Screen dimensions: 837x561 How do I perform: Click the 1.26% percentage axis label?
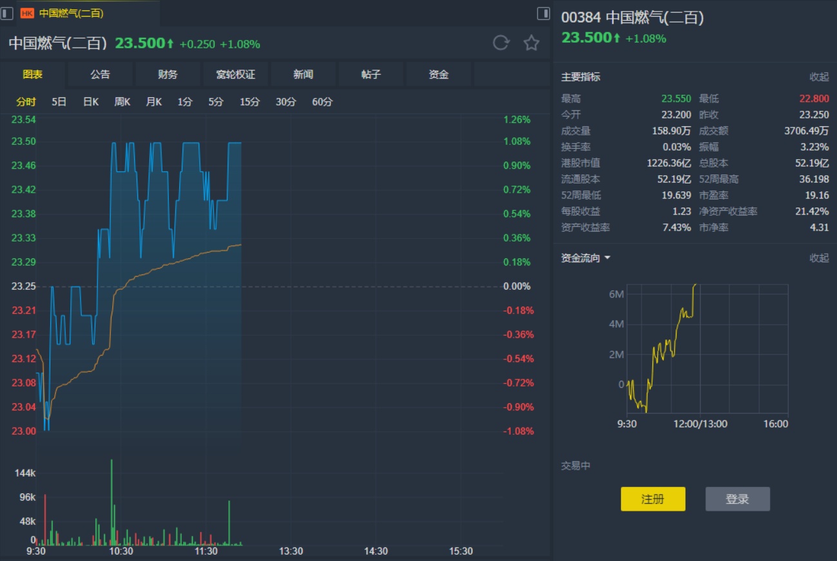[x=517, y=120]
